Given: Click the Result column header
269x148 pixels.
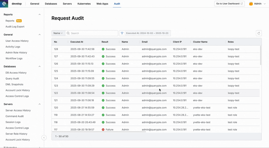Looking at the screenshot, I should click(x=105, y=42).
